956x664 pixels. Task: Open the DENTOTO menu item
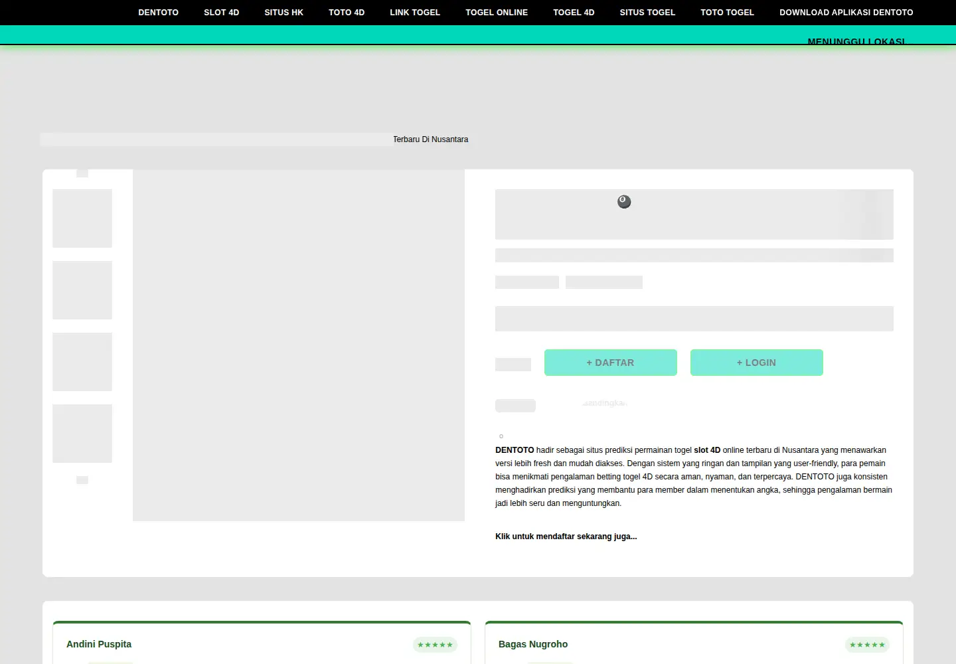pyautogui.click(x=158, y=13)
